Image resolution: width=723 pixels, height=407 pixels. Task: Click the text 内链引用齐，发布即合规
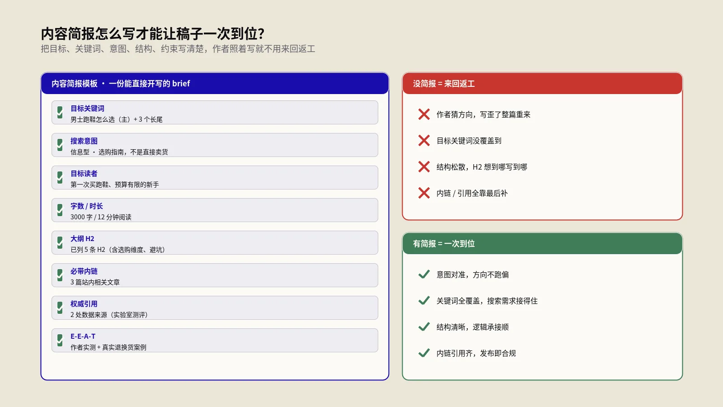coord(476,354)
